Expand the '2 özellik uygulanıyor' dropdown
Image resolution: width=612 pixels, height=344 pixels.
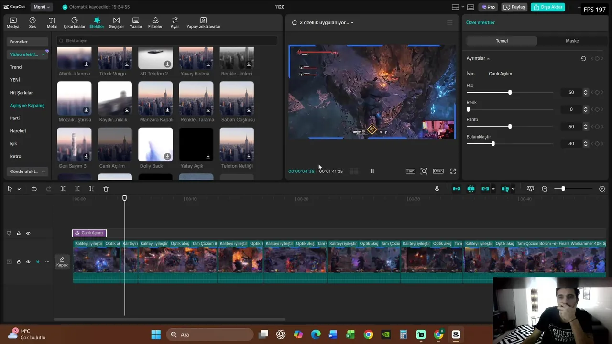[352, 22]
